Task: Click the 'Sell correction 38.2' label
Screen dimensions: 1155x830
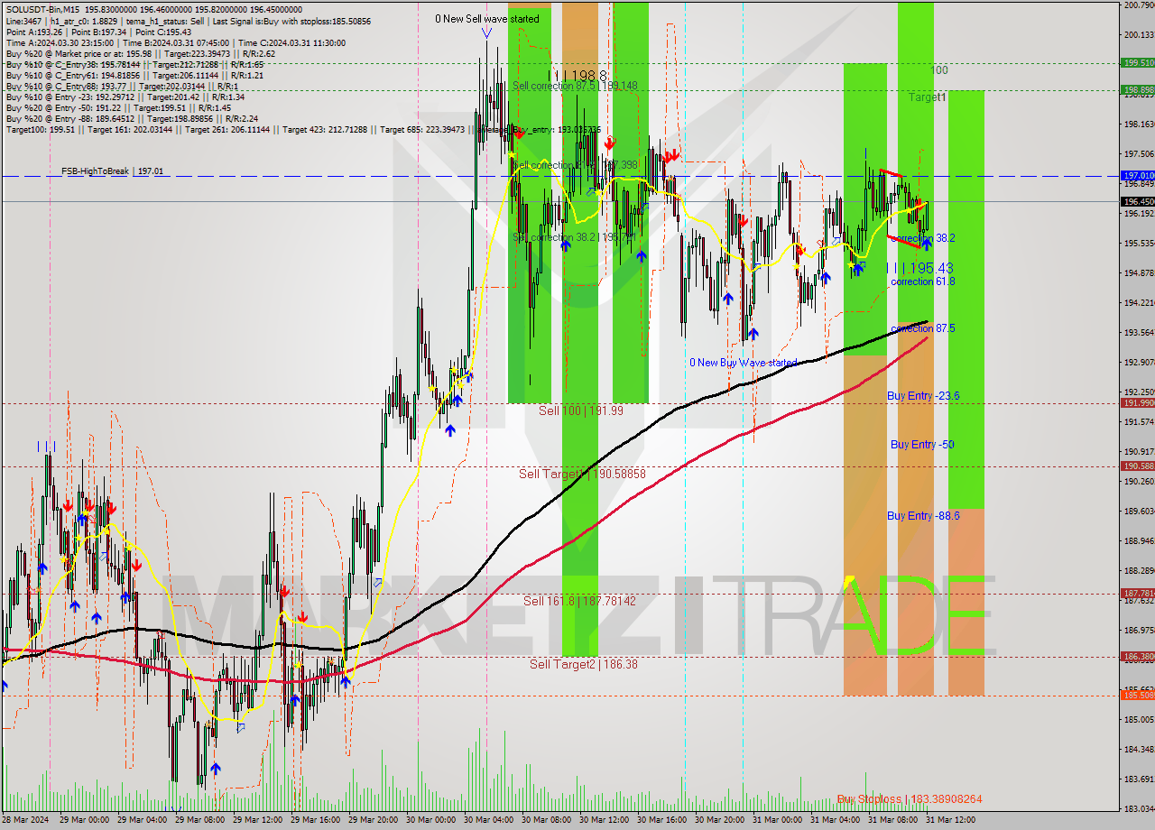Action: [574, 237]
